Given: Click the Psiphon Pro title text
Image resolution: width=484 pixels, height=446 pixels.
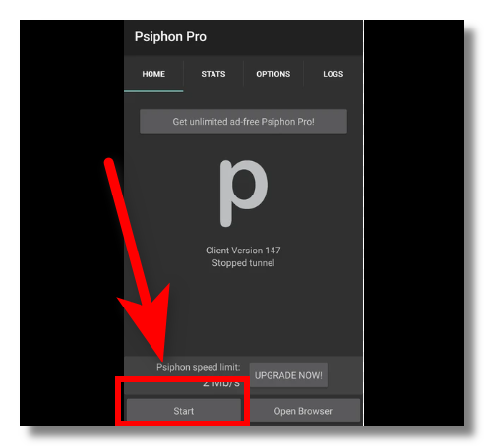Looking at the screenshot, I should click(x=170, y=37).
